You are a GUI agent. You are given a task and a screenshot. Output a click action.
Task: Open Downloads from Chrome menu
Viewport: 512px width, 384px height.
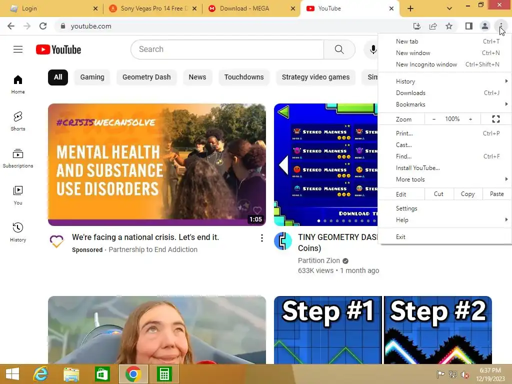tap(444, 93)
